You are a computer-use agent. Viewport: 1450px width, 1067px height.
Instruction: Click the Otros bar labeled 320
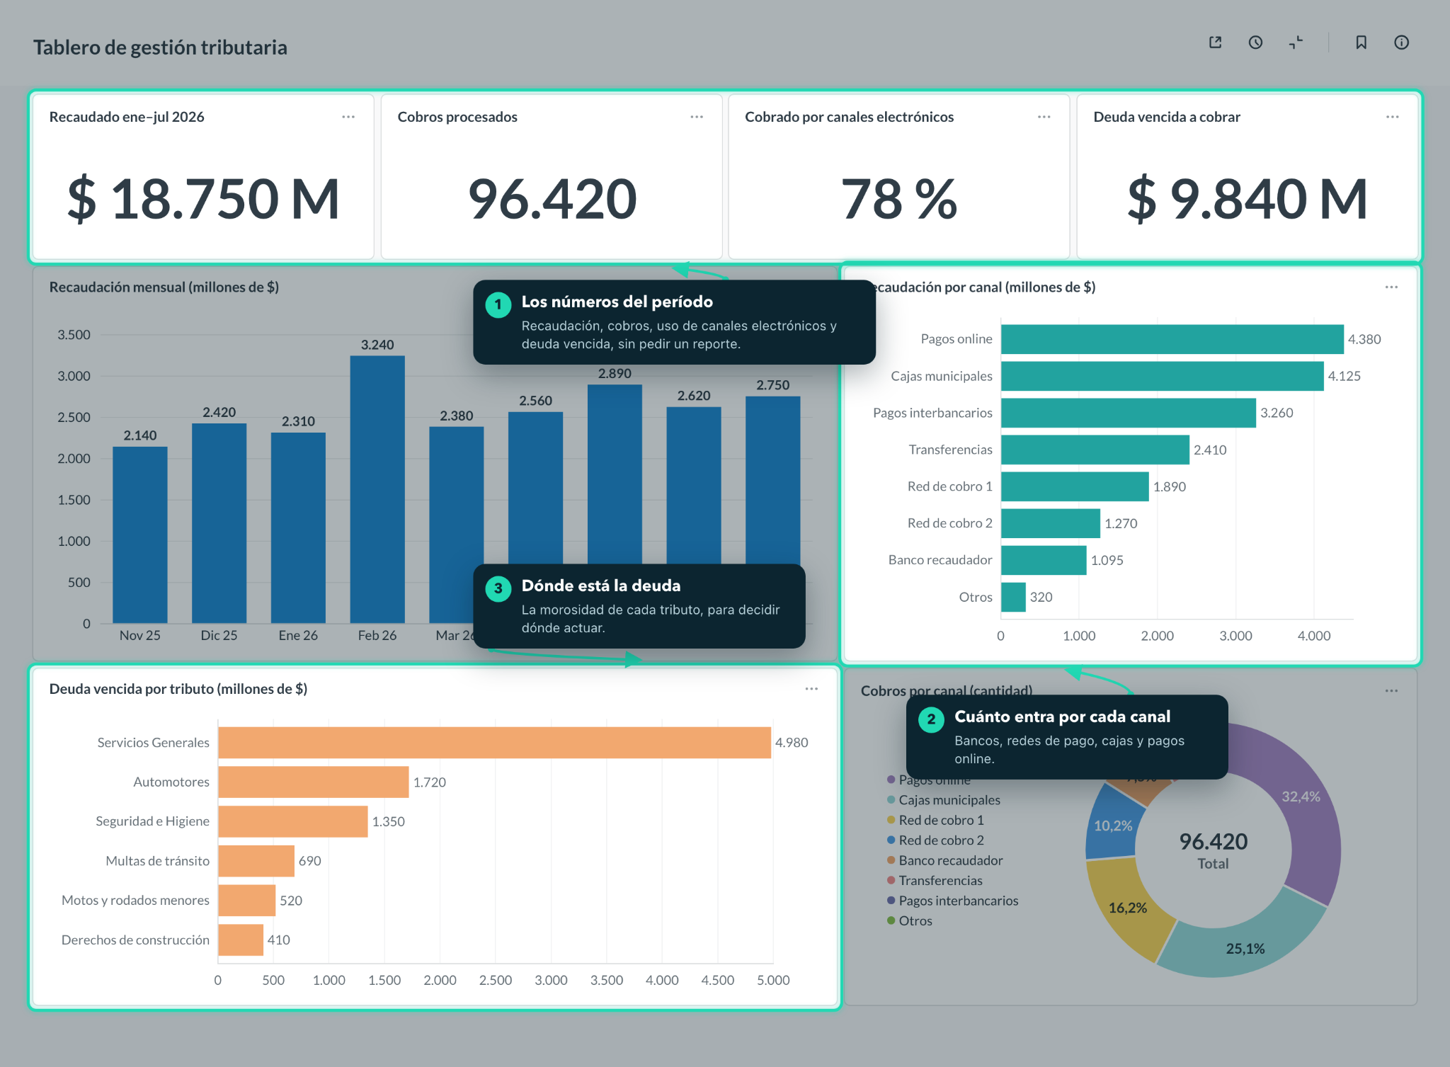[1013, 597]
